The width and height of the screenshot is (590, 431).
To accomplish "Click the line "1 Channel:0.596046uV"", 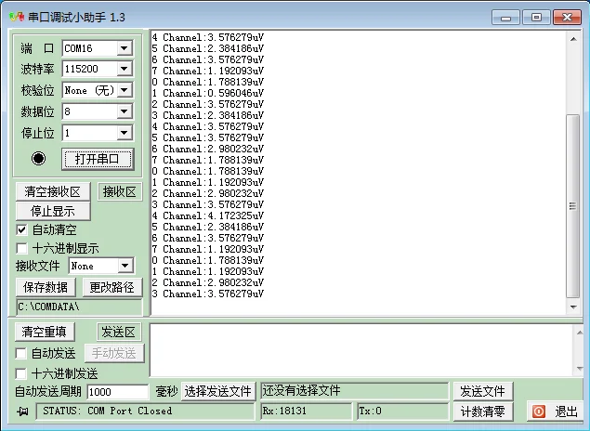I will coord(208,93).
